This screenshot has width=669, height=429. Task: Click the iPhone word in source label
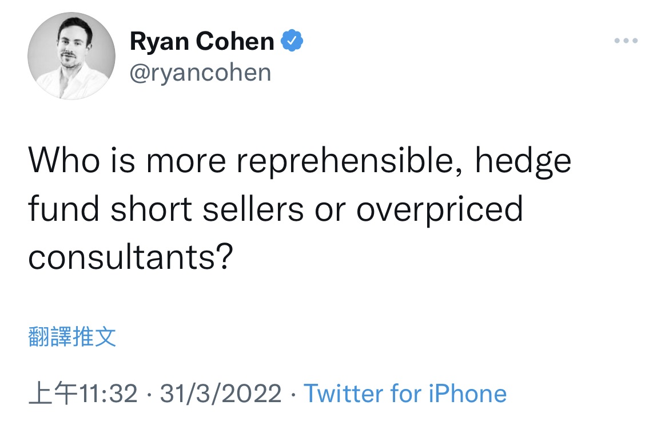468,393
